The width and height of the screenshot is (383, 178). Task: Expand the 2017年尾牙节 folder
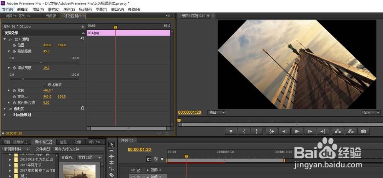pyautogui.click(x=10, y=165)
